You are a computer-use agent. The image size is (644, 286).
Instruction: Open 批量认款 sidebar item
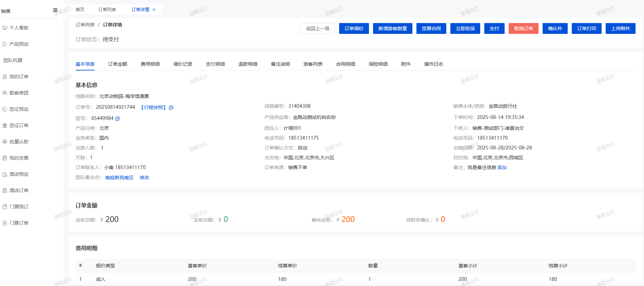(19, 142)
